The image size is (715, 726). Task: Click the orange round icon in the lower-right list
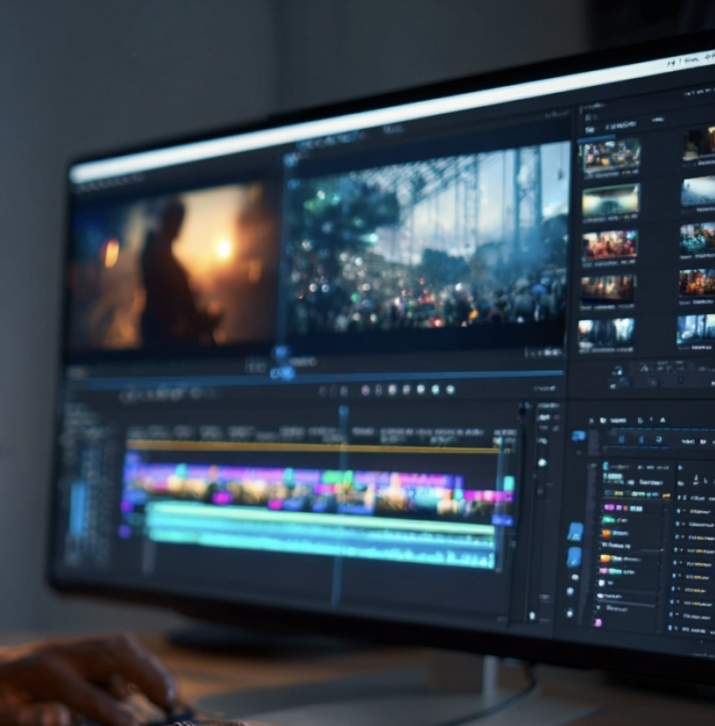pos(605,533)
